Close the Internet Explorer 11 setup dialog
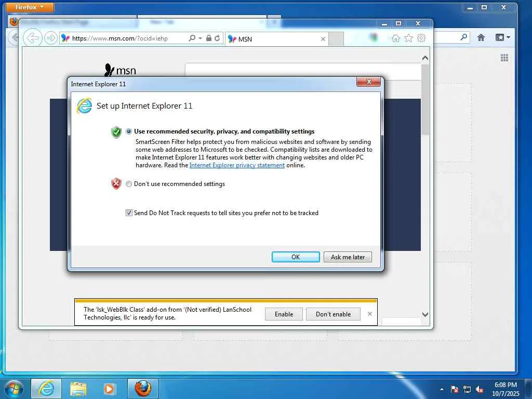Viewport: 532px width, 399px height. coord(368,82)
